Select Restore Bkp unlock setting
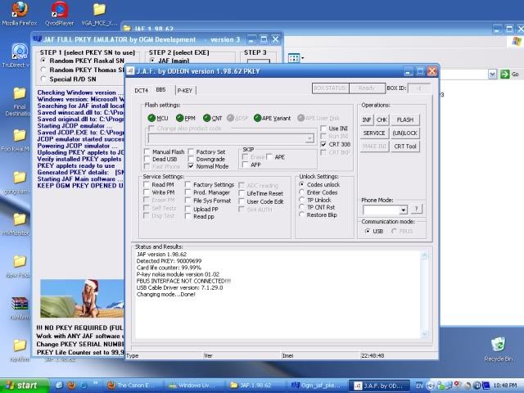524x393 pixels. point(301,215)
